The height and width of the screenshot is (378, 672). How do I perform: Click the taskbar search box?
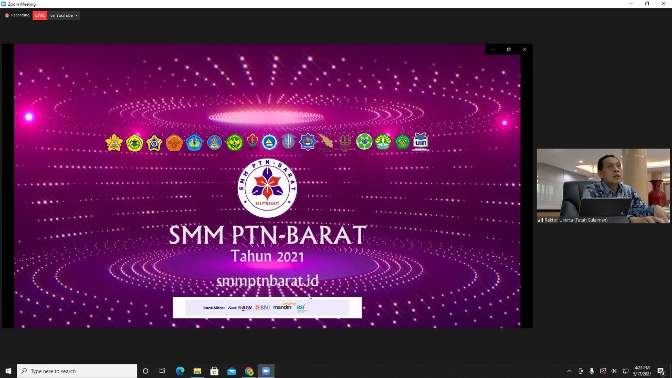pos(77,371)
